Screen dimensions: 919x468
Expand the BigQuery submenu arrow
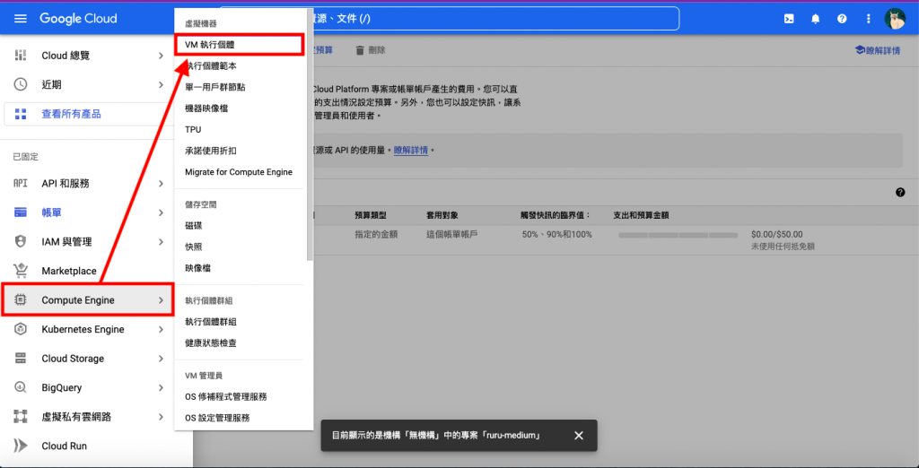click(161, 387)
